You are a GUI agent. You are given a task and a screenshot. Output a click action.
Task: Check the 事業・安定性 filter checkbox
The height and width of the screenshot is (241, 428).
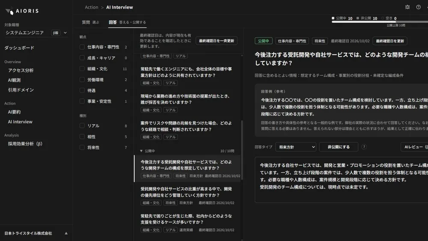[x=82, y=101]
